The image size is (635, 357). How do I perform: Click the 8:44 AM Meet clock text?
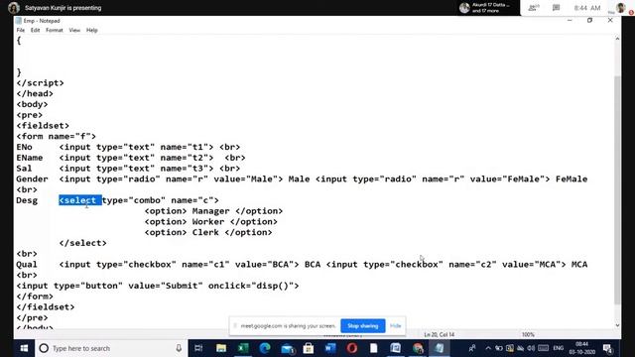pos(587,8)
